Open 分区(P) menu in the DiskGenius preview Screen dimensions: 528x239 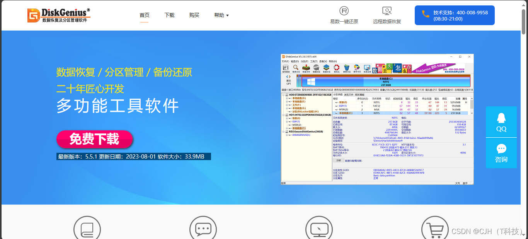tap(304, 61)
